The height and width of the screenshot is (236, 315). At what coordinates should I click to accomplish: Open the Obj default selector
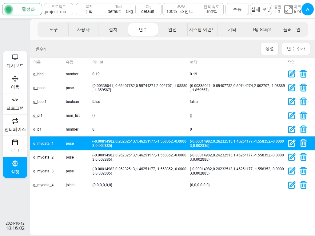[x=148, y=9]
